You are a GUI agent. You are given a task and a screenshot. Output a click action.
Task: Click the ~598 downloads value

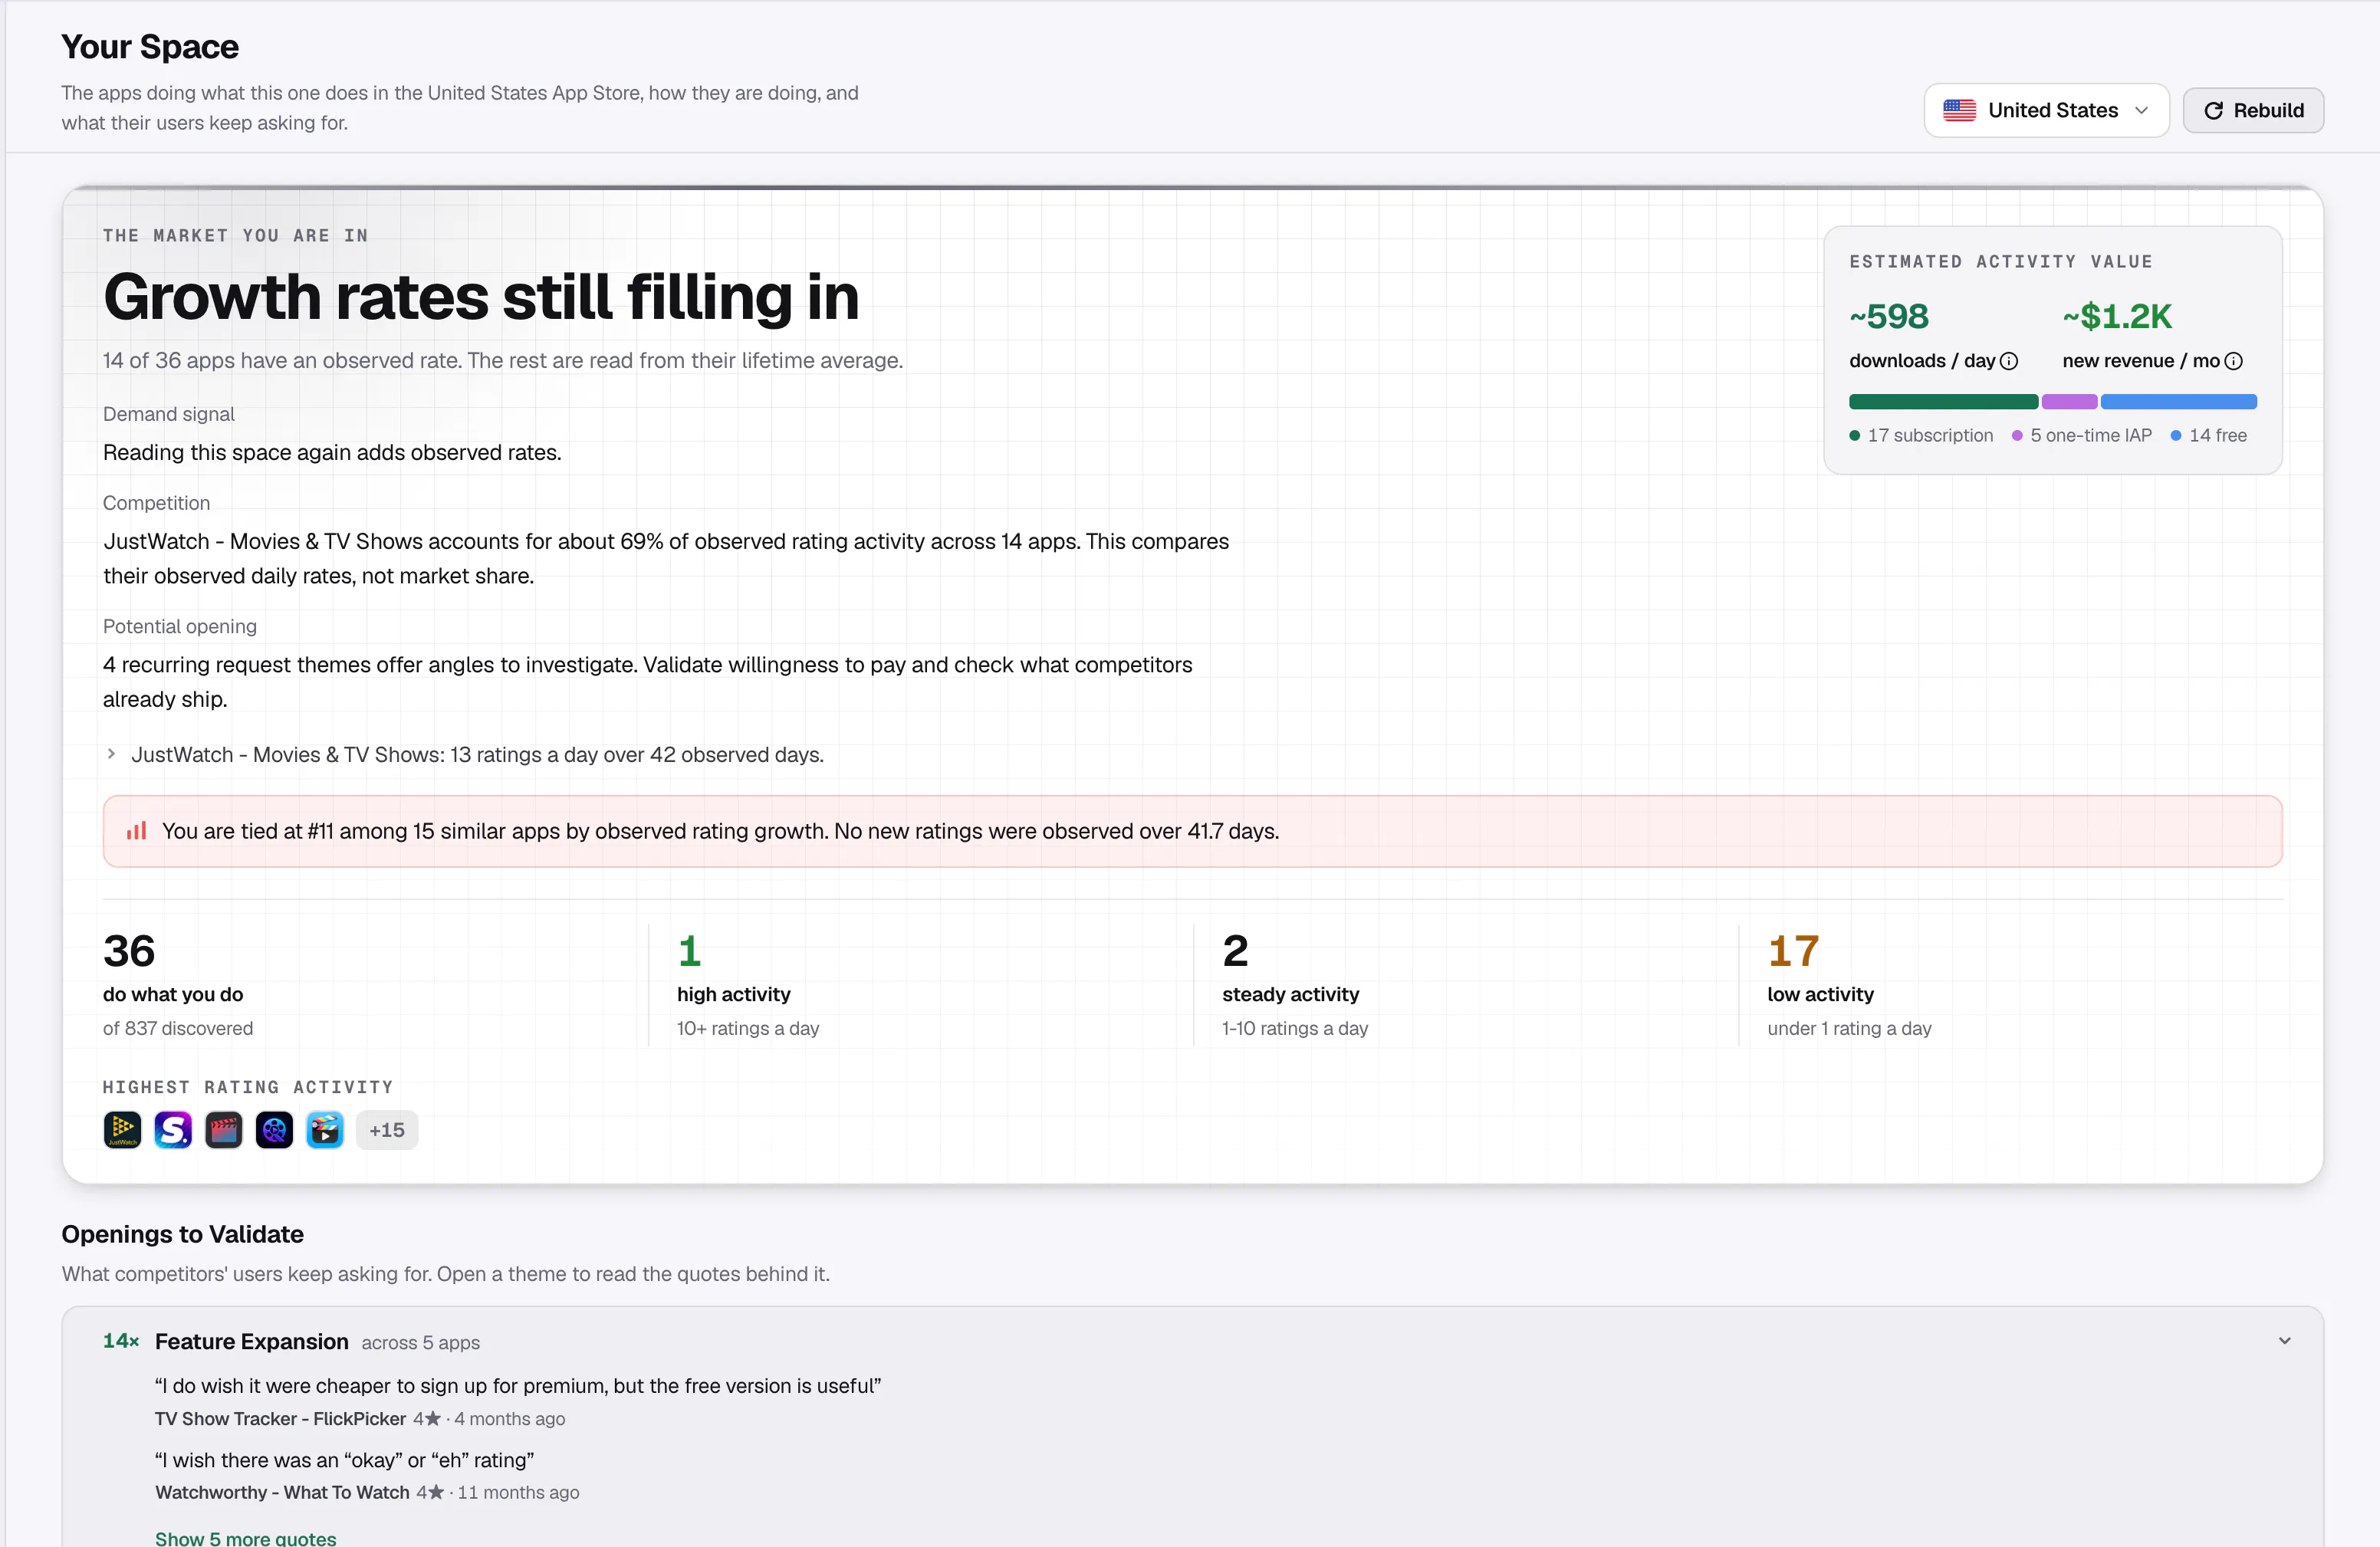tap(1889, 317)
